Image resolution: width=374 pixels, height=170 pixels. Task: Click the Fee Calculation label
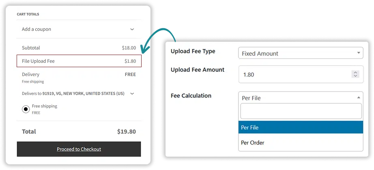tap(191, 96)
